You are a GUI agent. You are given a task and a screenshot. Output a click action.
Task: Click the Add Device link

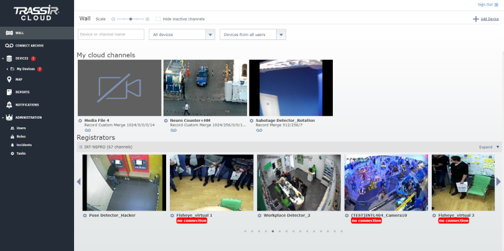(489, 19)
